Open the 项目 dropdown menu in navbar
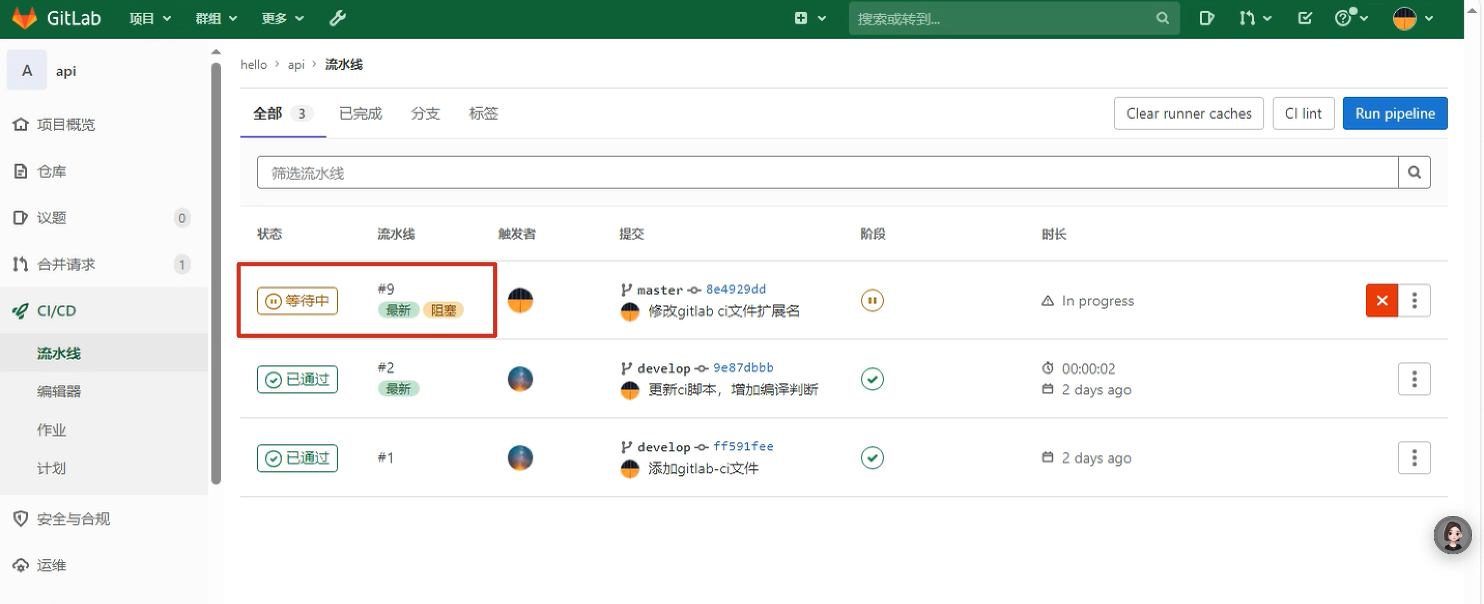The image size is (1484, 604). (x=150, y=19)
